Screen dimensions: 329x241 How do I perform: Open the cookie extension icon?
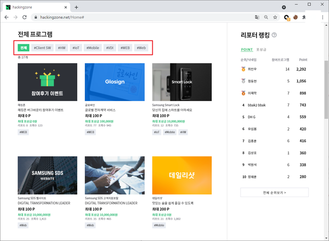tap(296, 17)
